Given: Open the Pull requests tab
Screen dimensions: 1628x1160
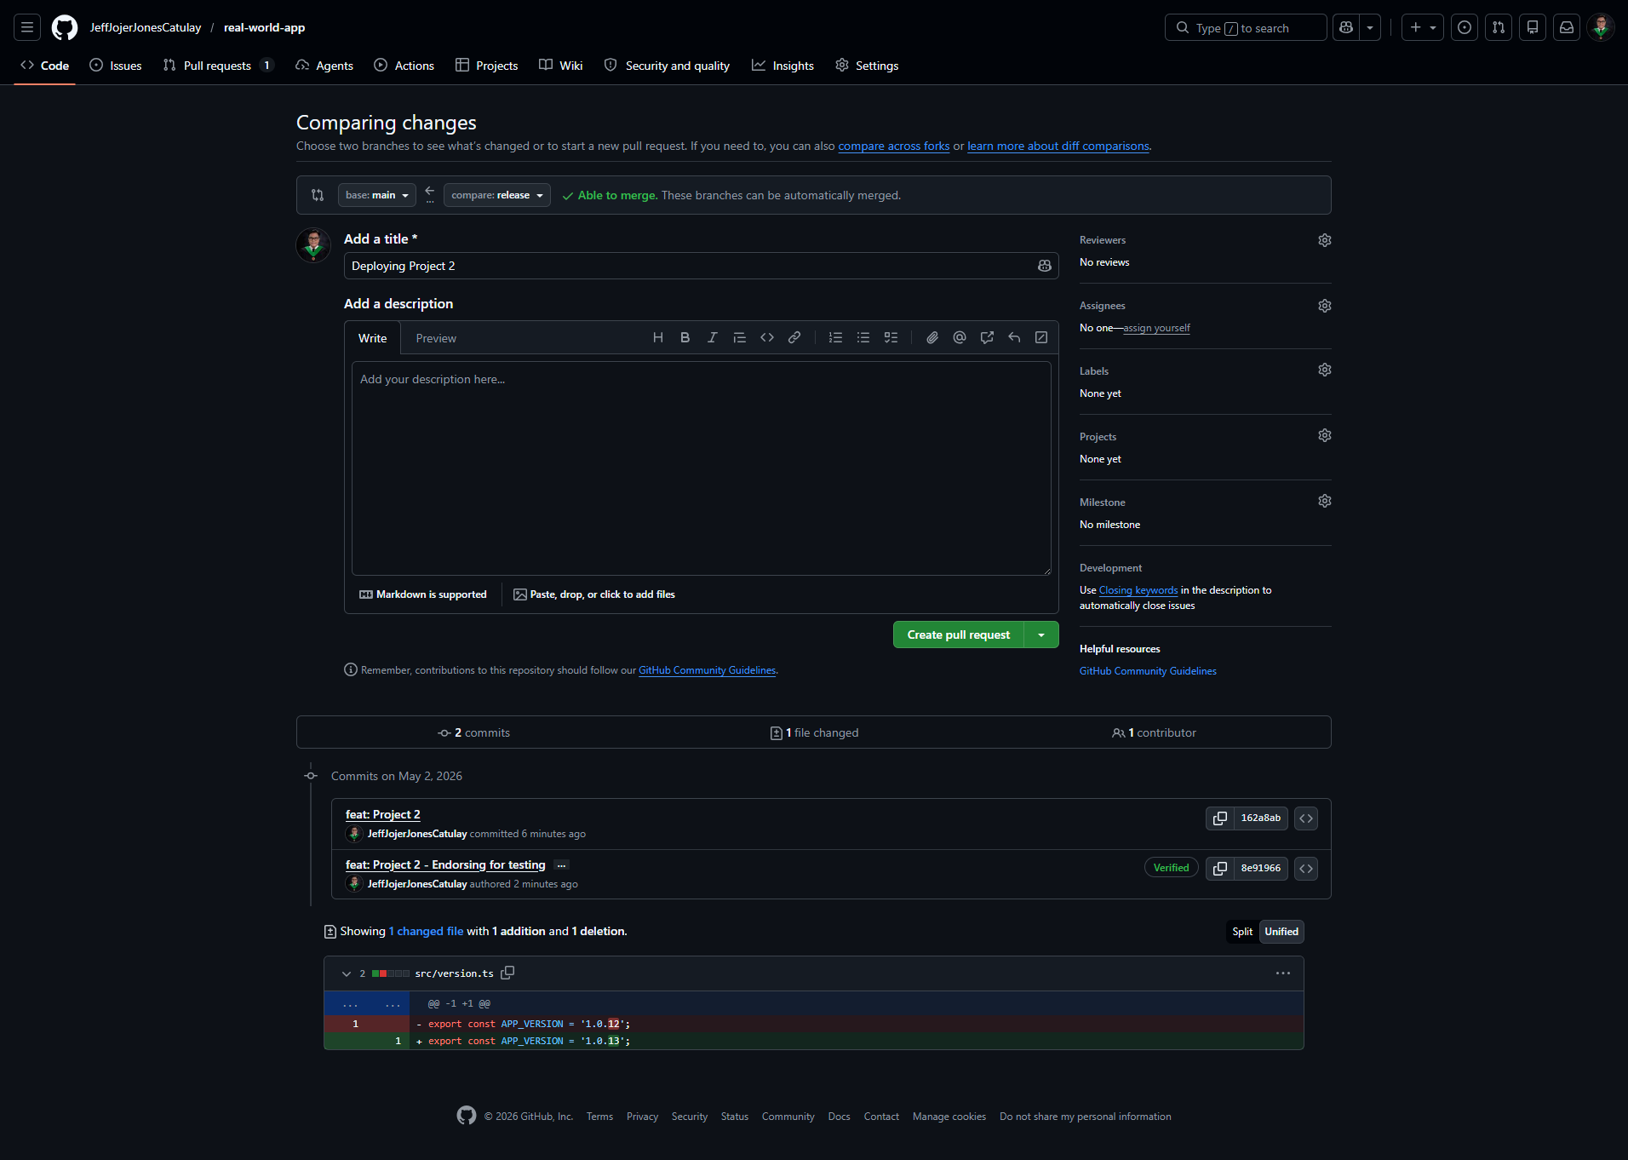Looking at the screenshot, I should (218, 66).
